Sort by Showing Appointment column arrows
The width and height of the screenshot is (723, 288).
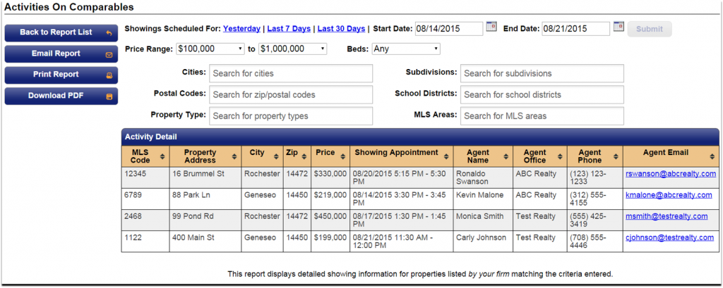click(446, 156)
